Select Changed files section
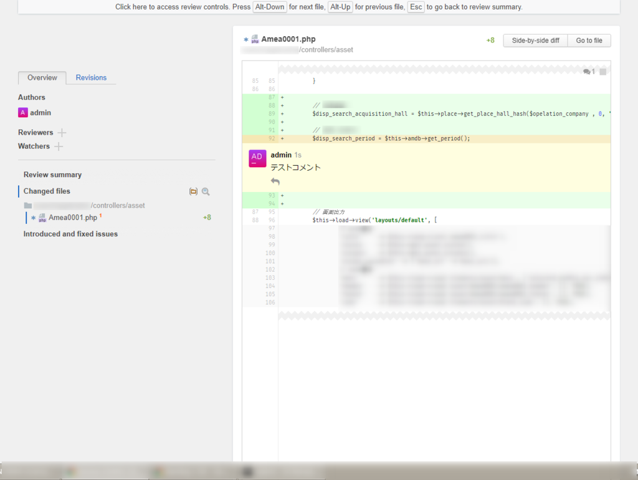The image size is (638, 480). pos(47,191)
